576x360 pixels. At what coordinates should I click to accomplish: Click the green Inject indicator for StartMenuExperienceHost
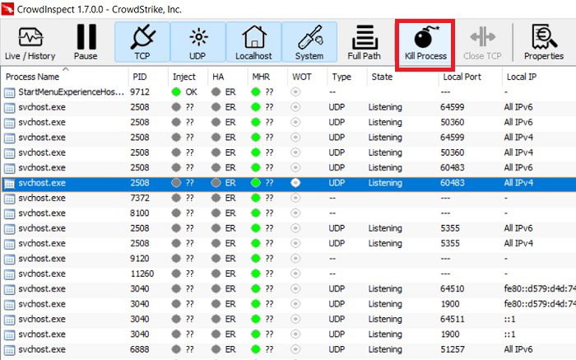(x=176, y=92)
